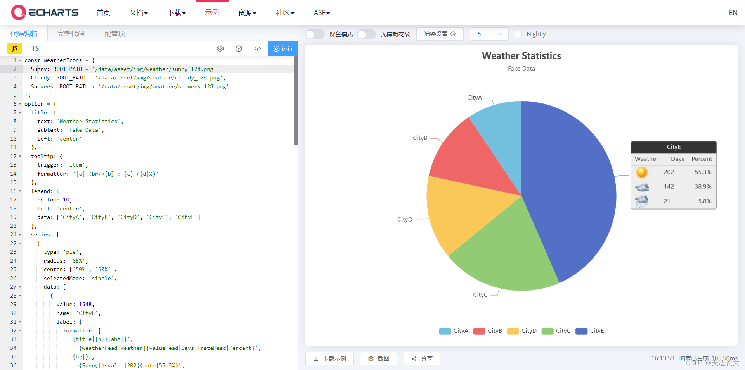
Task: Collapse the label fold on line 31
Action: click(20, 322)
